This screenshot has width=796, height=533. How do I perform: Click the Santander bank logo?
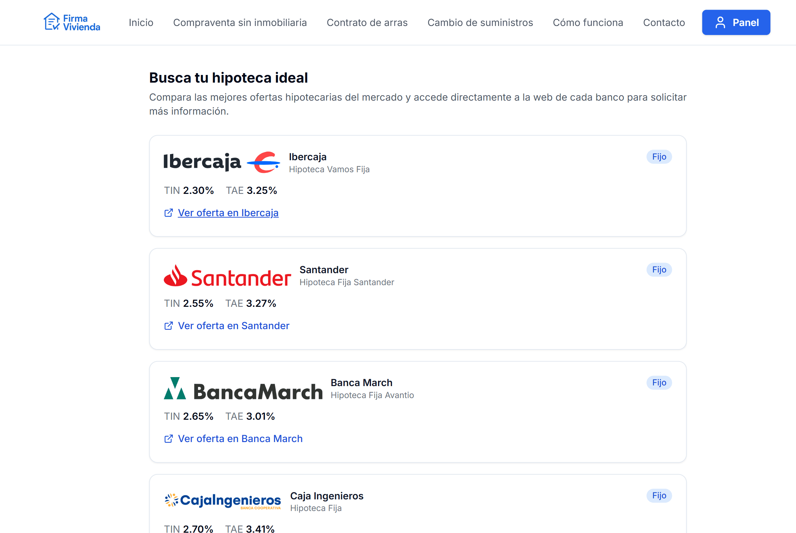pyautogui.click(x=227, y=276)
